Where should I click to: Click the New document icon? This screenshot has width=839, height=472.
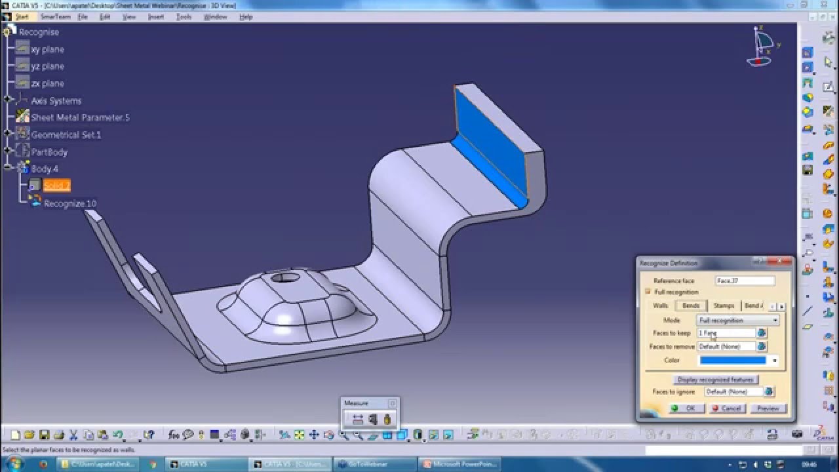15,435
